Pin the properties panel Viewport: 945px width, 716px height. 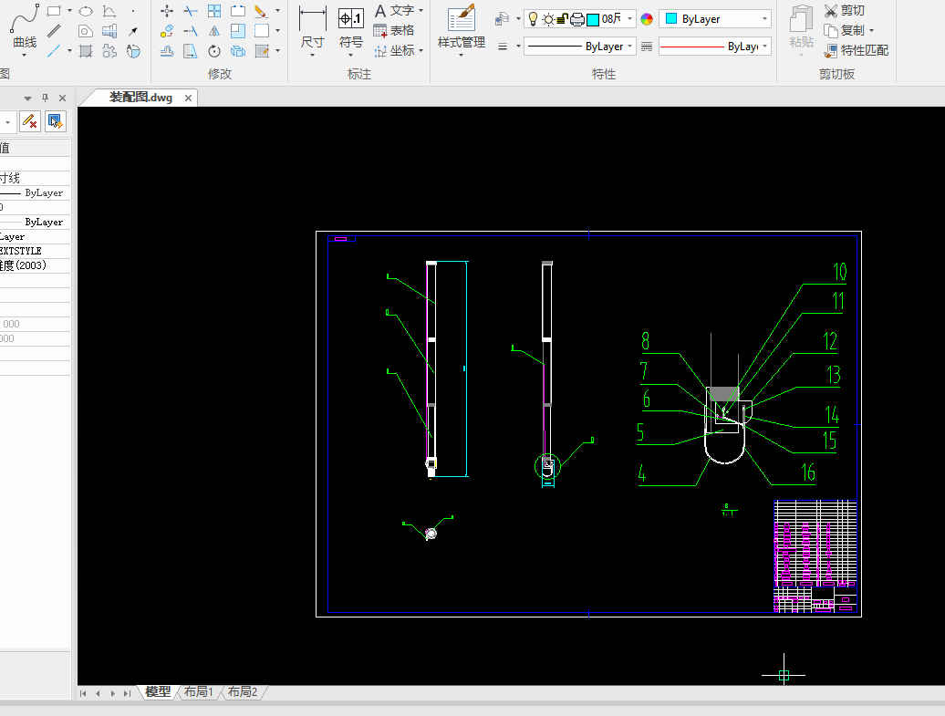pyautogui.click(x=45, y=98)
